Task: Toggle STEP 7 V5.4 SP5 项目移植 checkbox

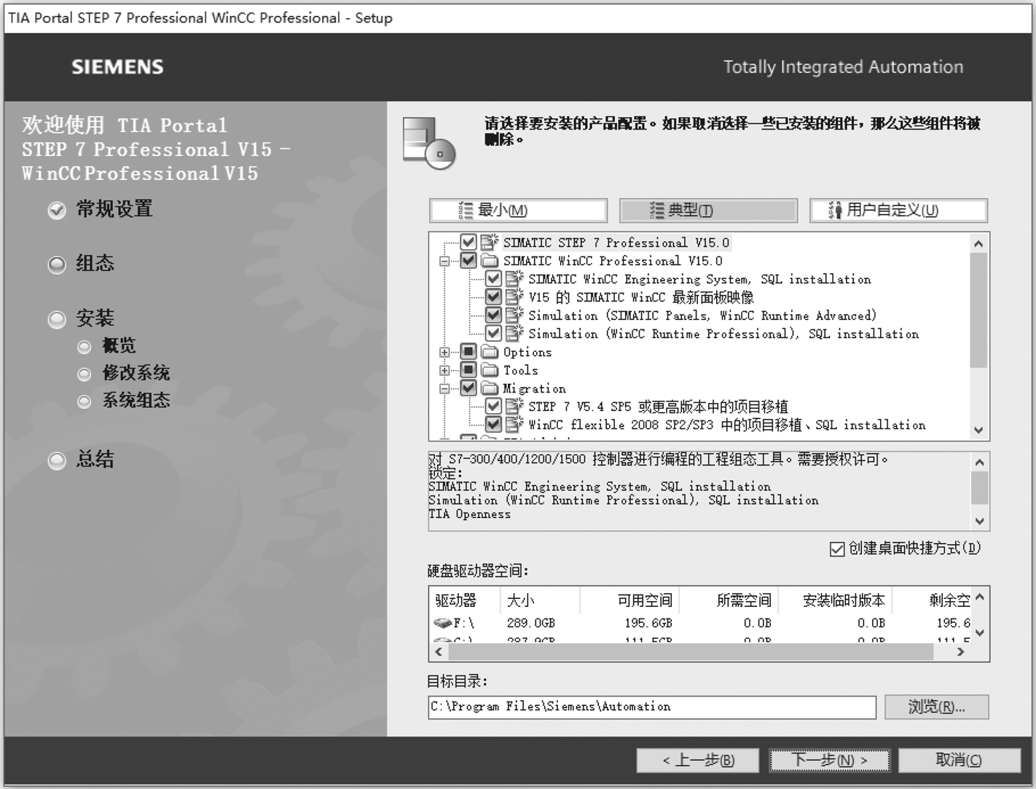Action: click(493, 406)
